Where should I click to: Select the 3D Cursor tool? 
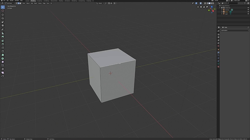tap(3, 11)
